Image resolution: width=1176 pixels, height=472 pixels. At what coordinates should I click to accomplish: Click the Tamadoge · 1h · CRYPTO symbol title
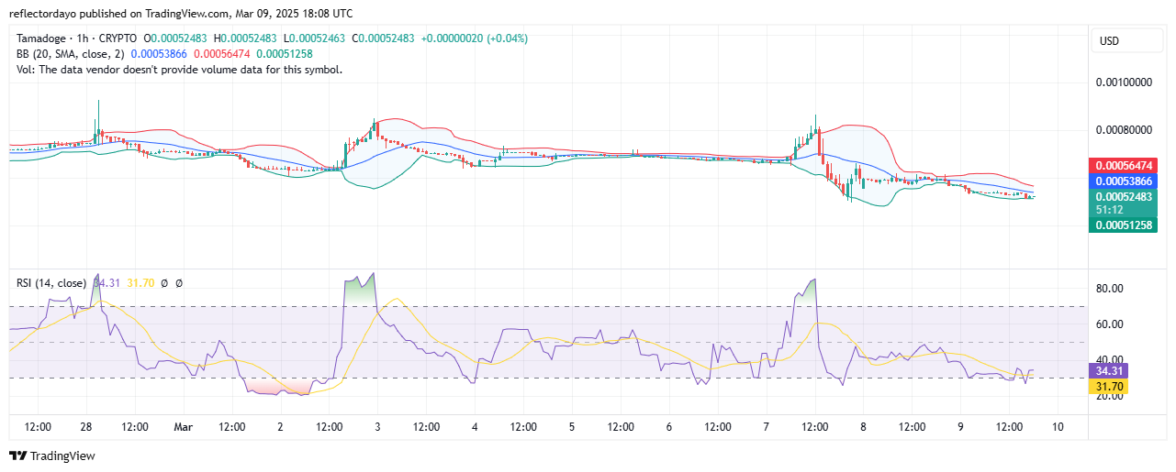(x=76, y=38)
